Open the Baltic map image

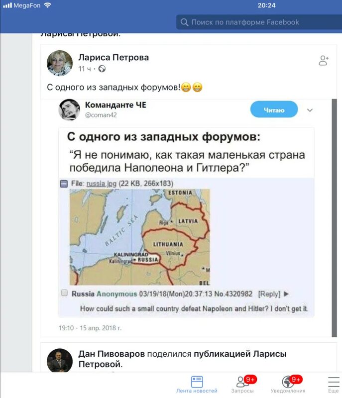tap(139, 236)
